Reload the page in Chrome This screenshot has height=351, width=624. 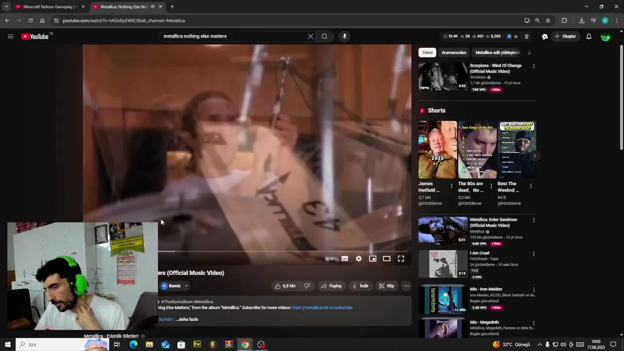[30, 20]
